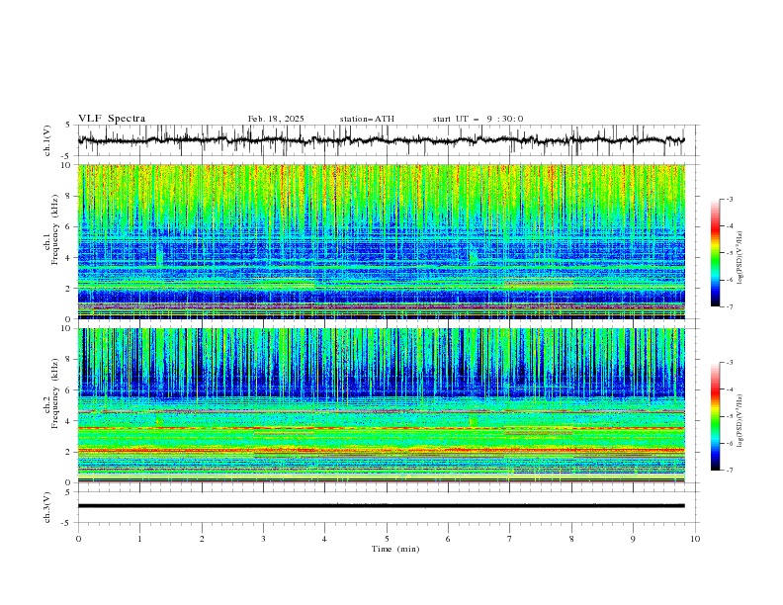Click the '-3' label on ch.1 colorbar
The height and width of the screenshot is (605, 783).
pos(730,199)
